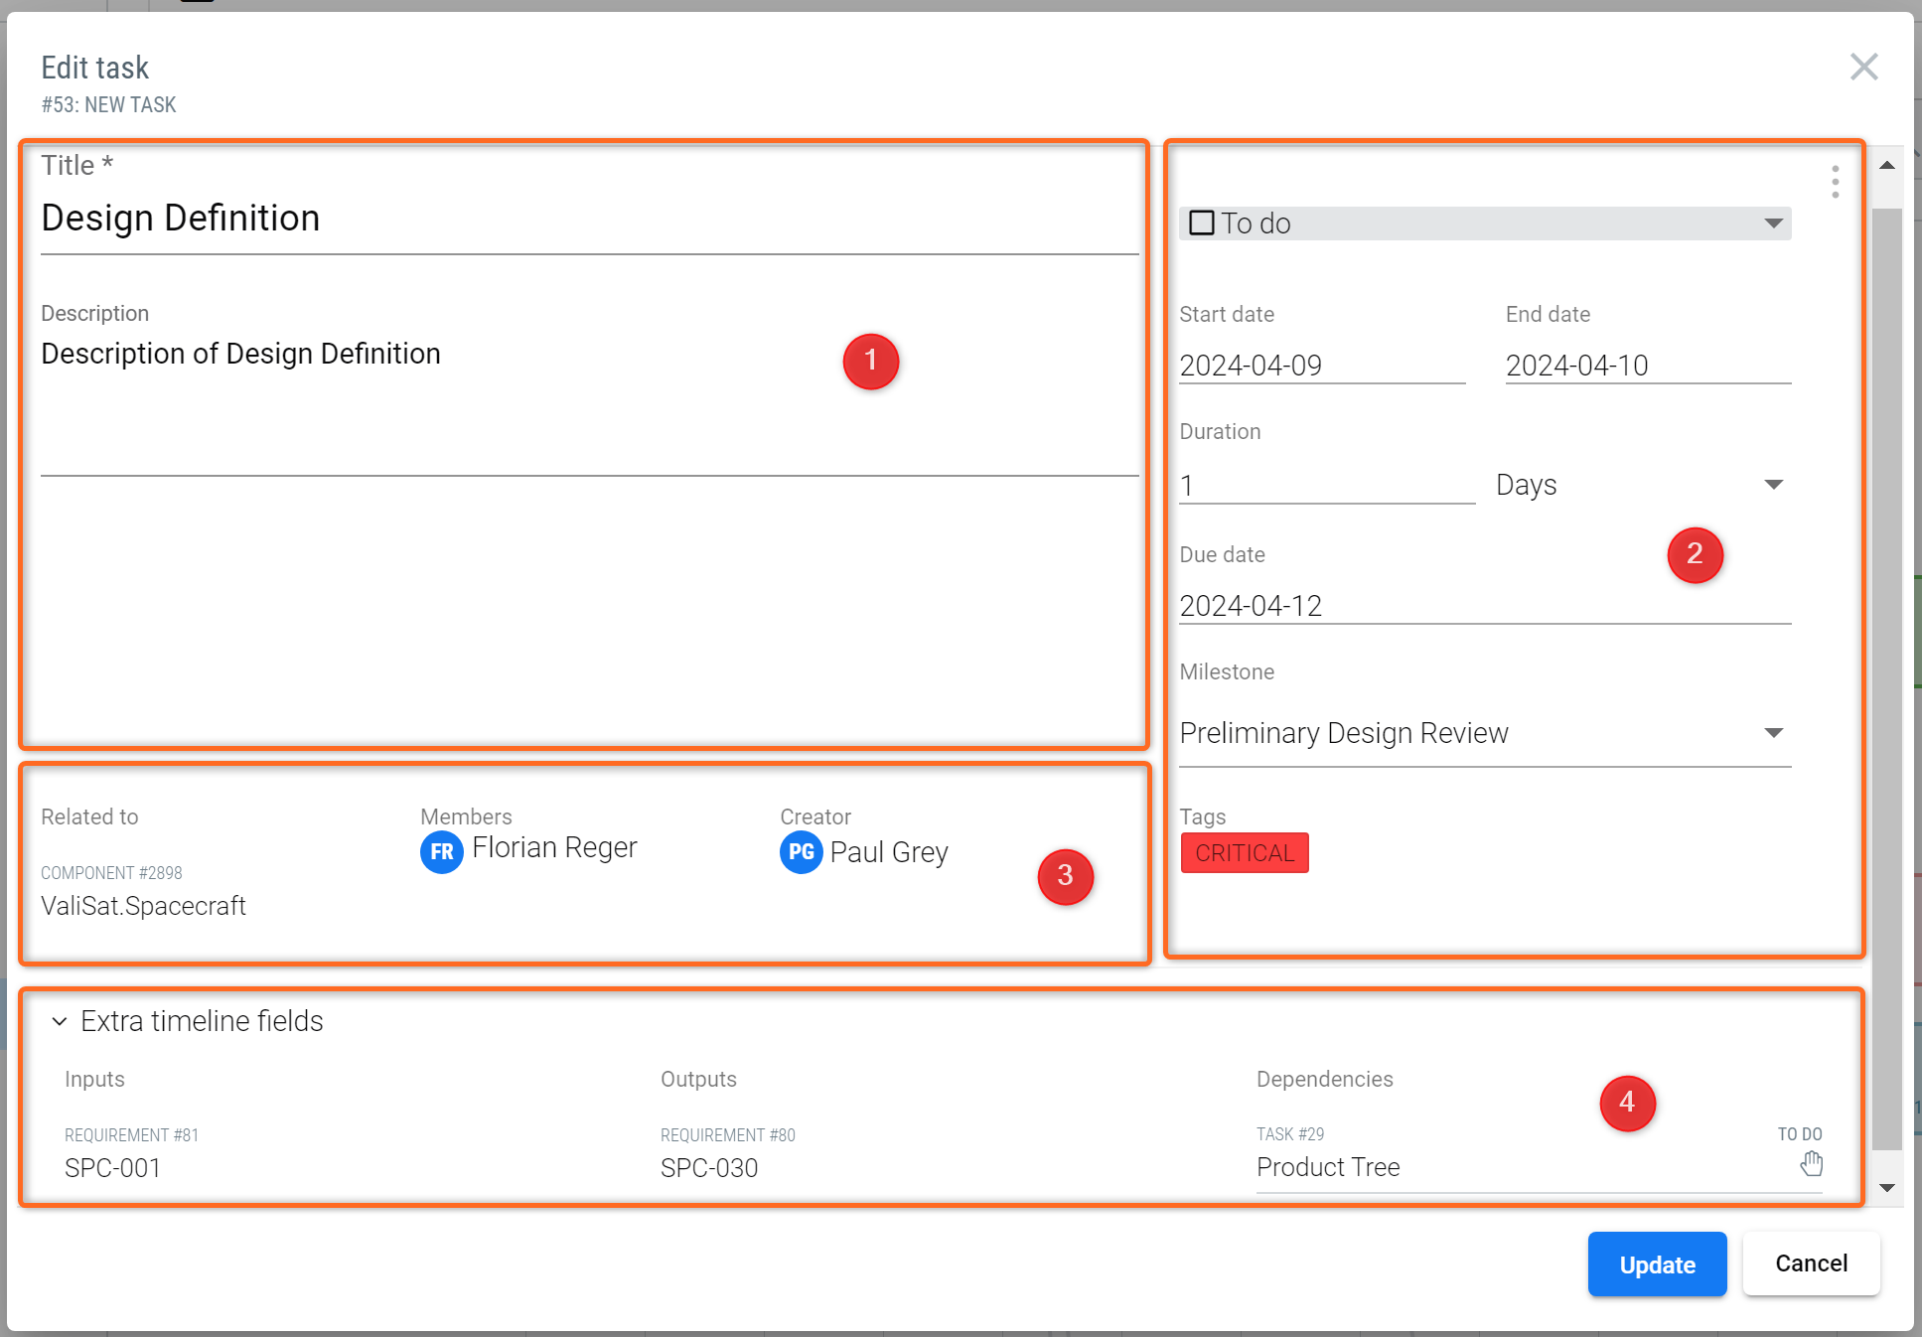This screenshot has height=1337, width=1922.
Task: Click the vertical scrollbar thumb
Action: click(x=1887, y=678)
